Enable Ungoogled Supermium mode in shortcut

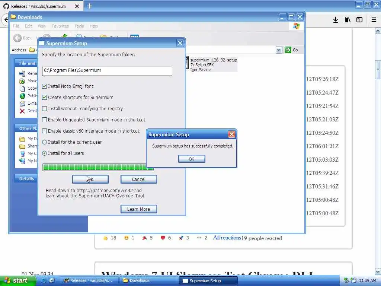pyautogui.click(x=45, y=120)
